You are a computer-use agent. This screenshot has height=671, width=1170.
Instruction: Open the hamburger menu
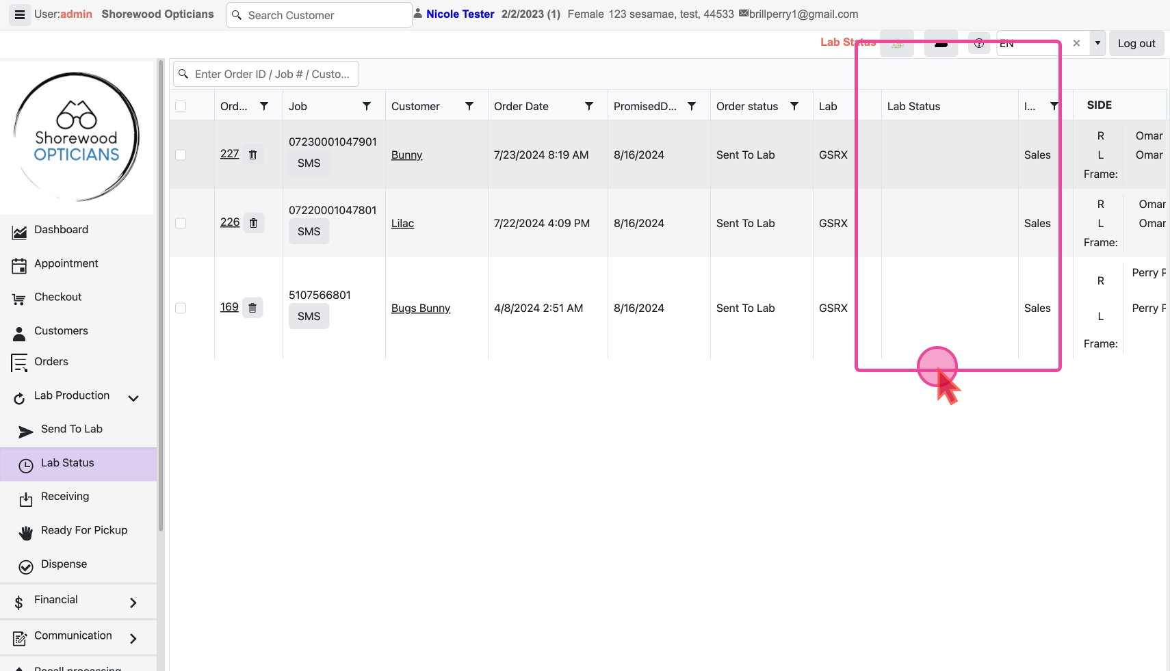click(20, 14)
